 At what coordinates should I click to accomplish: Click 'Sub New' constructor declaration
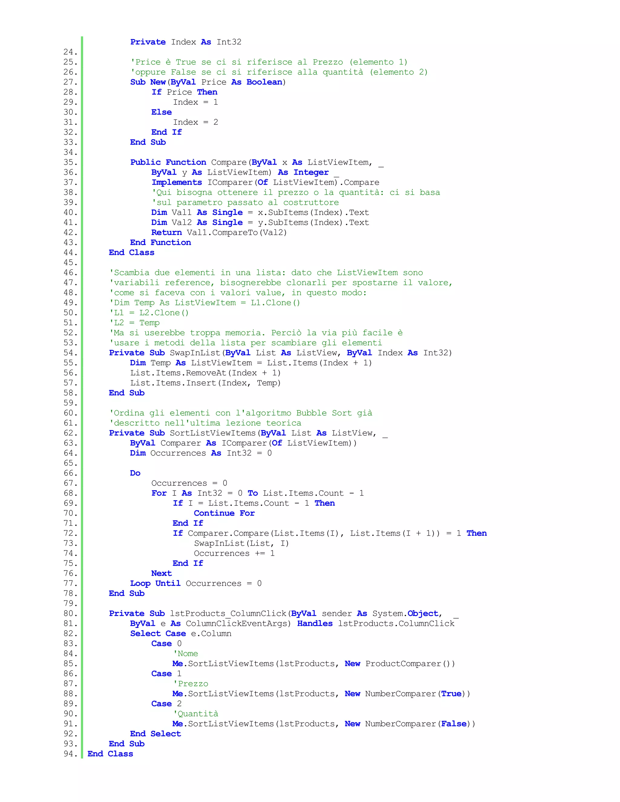click(148, 82)
